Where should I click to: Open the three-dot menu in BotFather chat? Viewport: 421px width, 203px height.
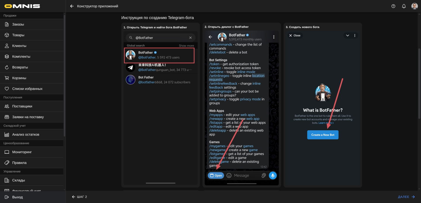[x=274, y=37]
